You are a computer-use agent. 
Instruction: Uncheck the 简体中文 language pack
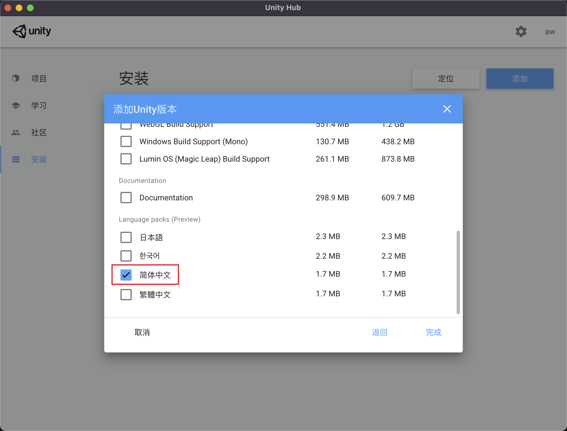[x=126, y=275]
